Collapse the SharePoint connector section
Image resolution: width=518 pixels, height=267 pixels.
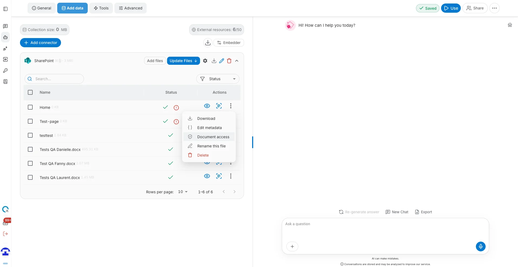237,61
